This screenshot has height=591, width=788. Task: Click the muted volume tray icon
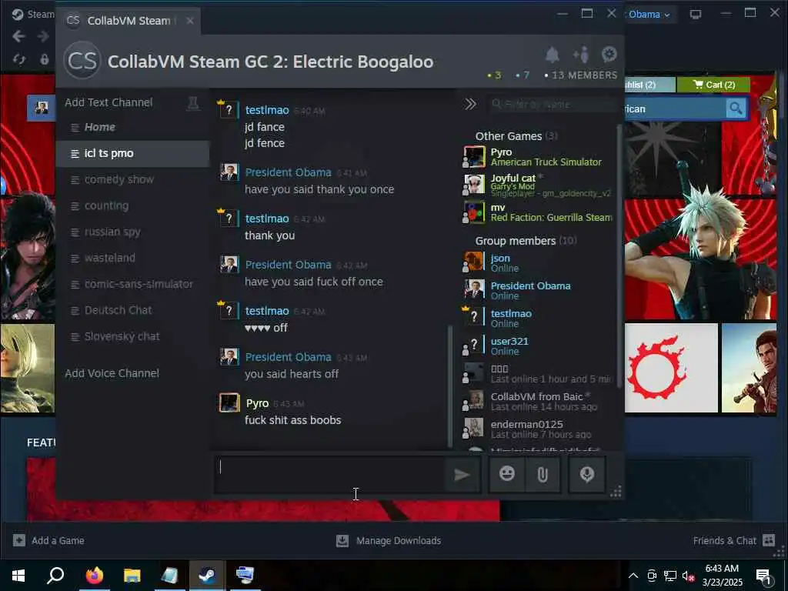point(688,576)
